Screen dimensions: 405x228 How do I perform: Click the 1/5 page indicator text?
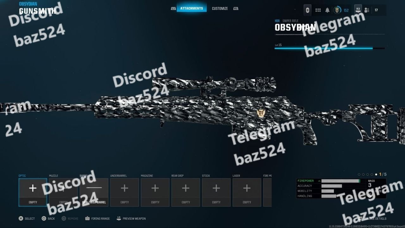tap(383, 174)
